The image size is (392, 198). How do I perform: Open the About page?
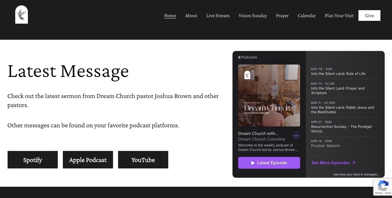[x=191, y=16]
